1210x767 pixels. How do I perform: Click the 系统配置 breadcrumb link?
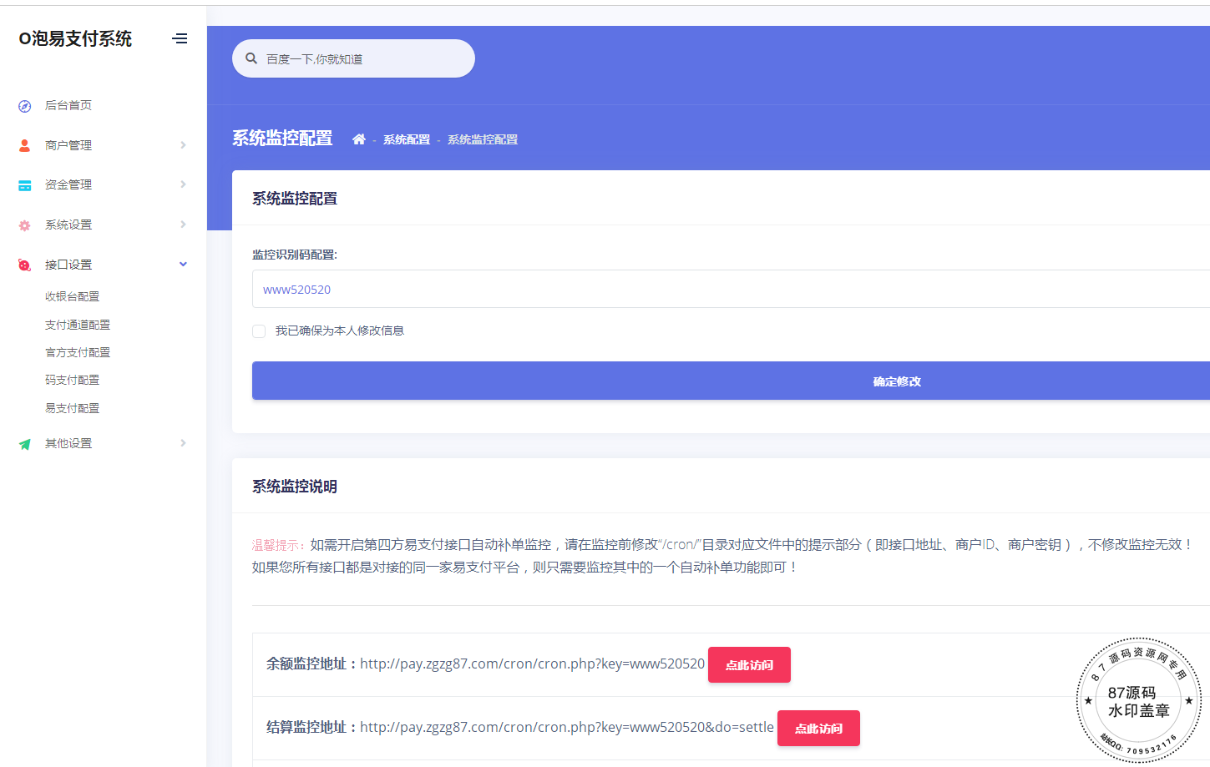407,139
